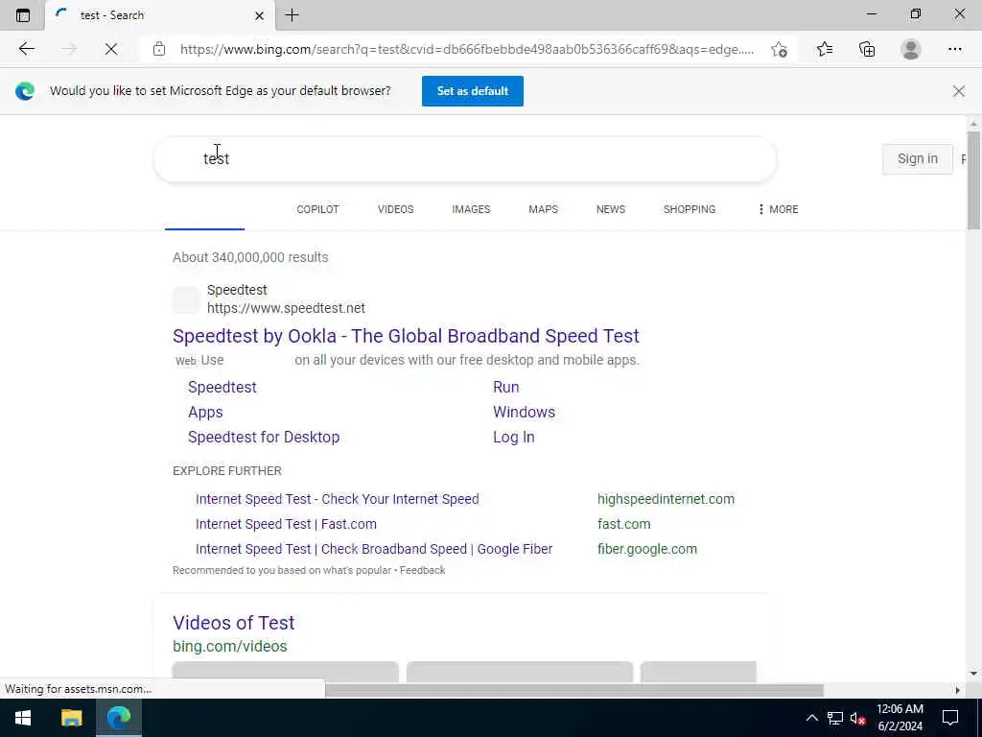Click the muted volume tray icon
This screenshot has height=737, width=982.
click(x=857, y=718)
